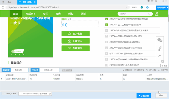Click the gift icon in the title bar
The width and height of the screenshot is (169, 99).
(x=148, y=1)
